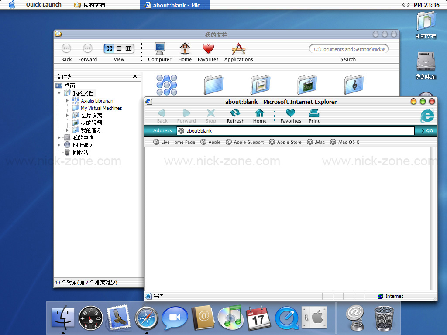Open the calendar icon in the dock
447x335 pixels.
click(x=258, y=318)
